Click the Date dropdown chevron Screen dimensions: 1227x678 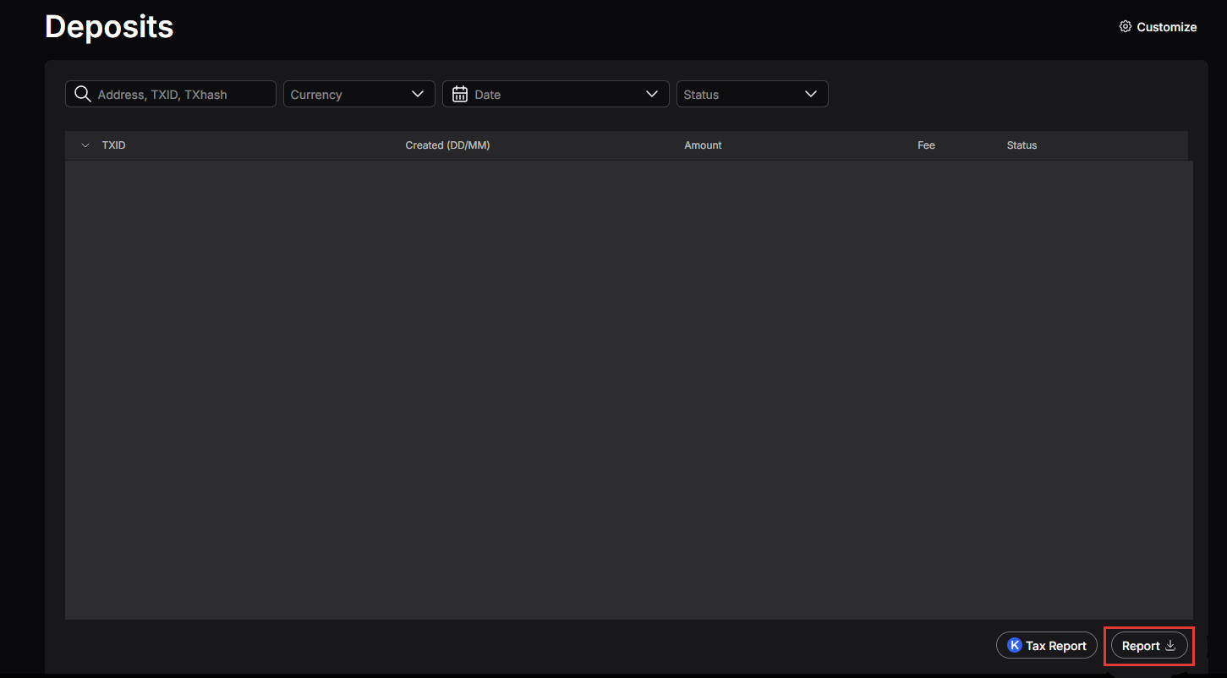652,94
